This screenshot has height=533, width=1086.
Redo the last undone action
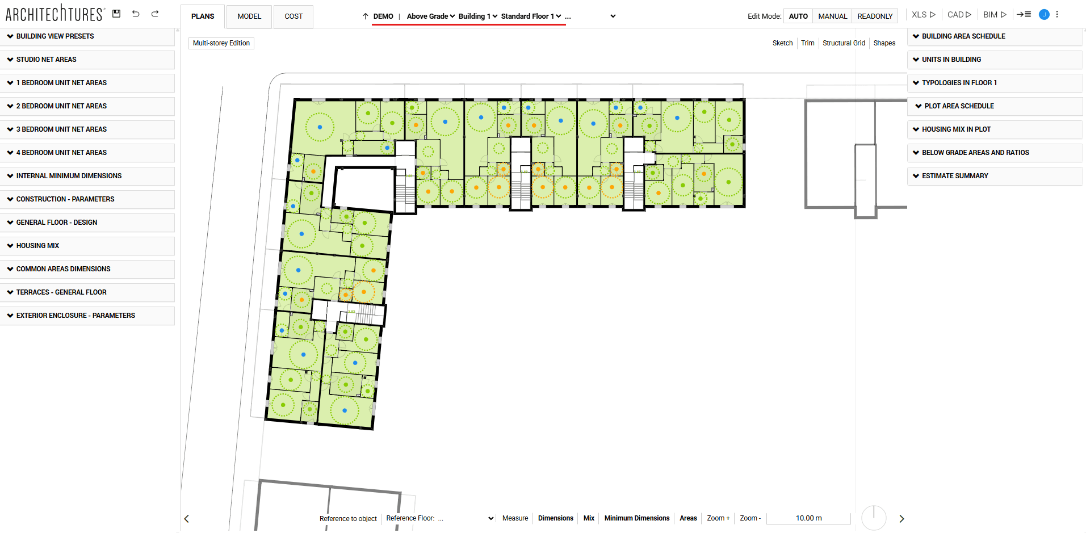click(155, 14)
